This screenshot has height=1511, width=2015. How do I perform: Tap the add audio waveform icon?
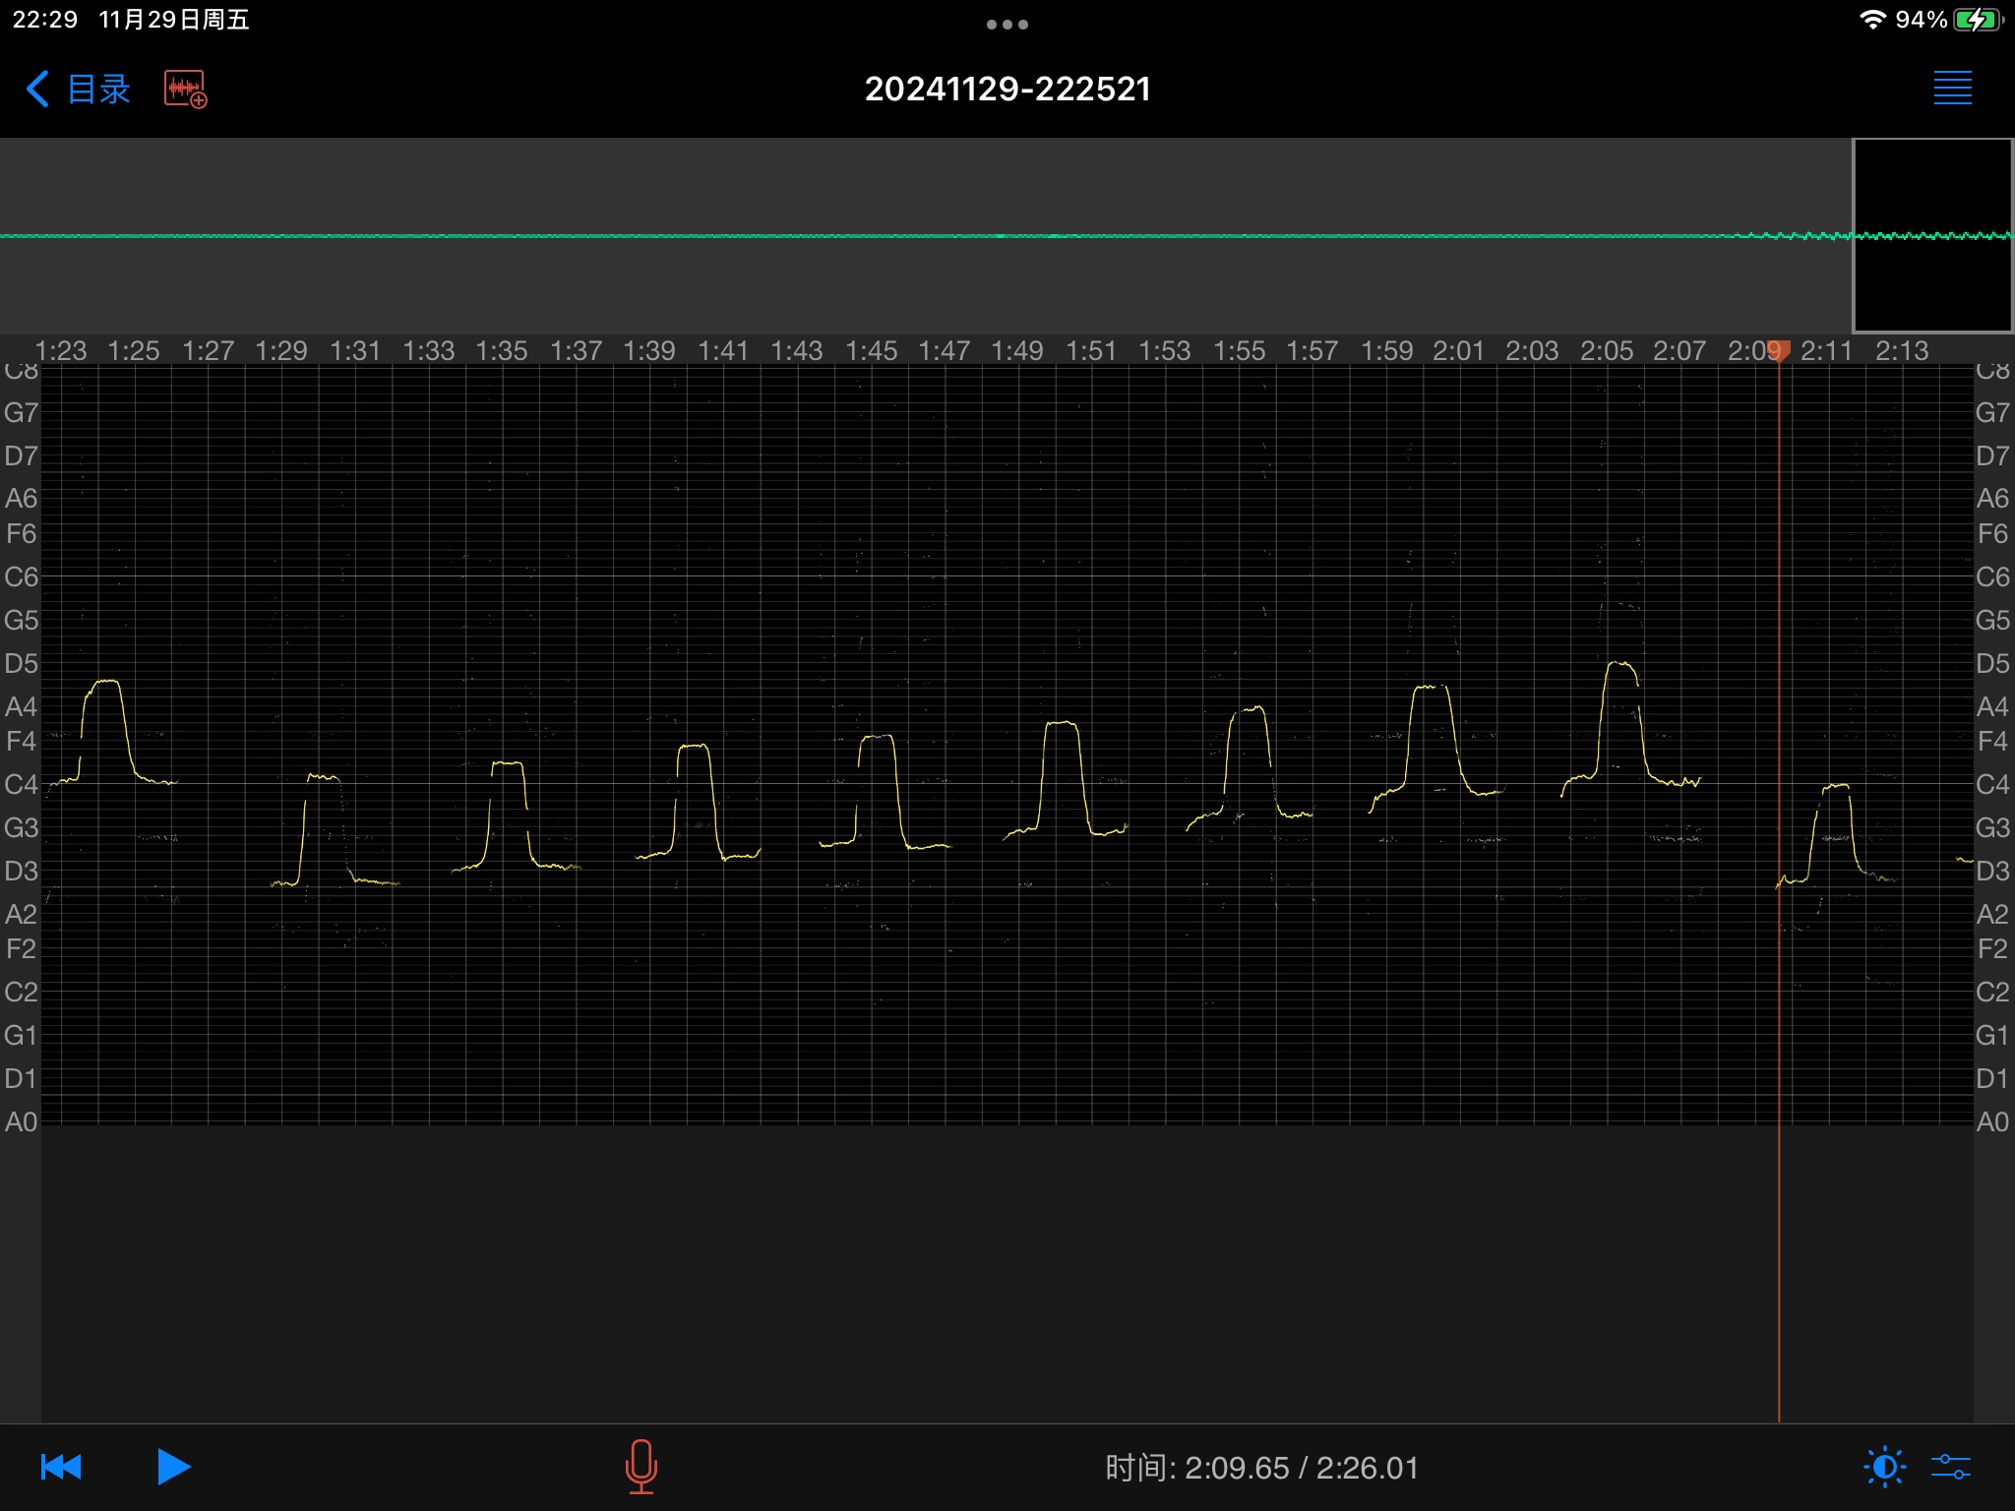pos(185,90)
